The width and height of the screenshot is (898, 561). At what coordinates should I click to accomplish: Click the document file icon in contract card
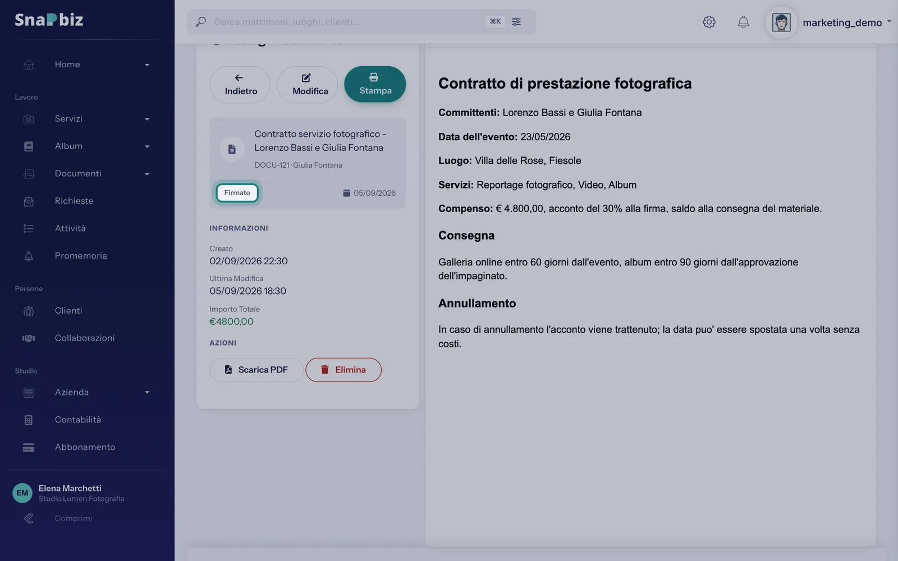[232, 149]
